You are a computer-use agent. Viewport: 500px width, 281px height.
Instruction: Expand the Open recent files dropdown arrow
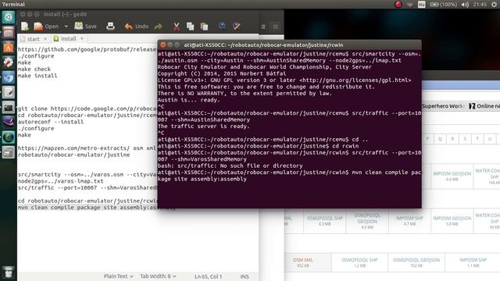click(x=66, y=27)
